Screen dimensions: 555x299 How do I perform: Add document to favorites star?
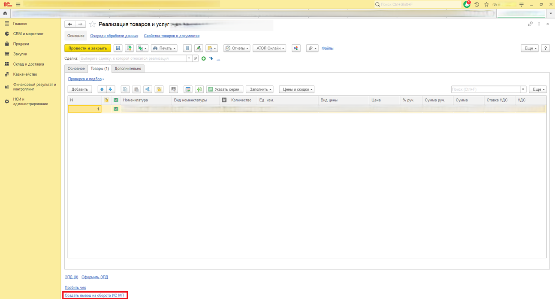[x=92, y=24]
